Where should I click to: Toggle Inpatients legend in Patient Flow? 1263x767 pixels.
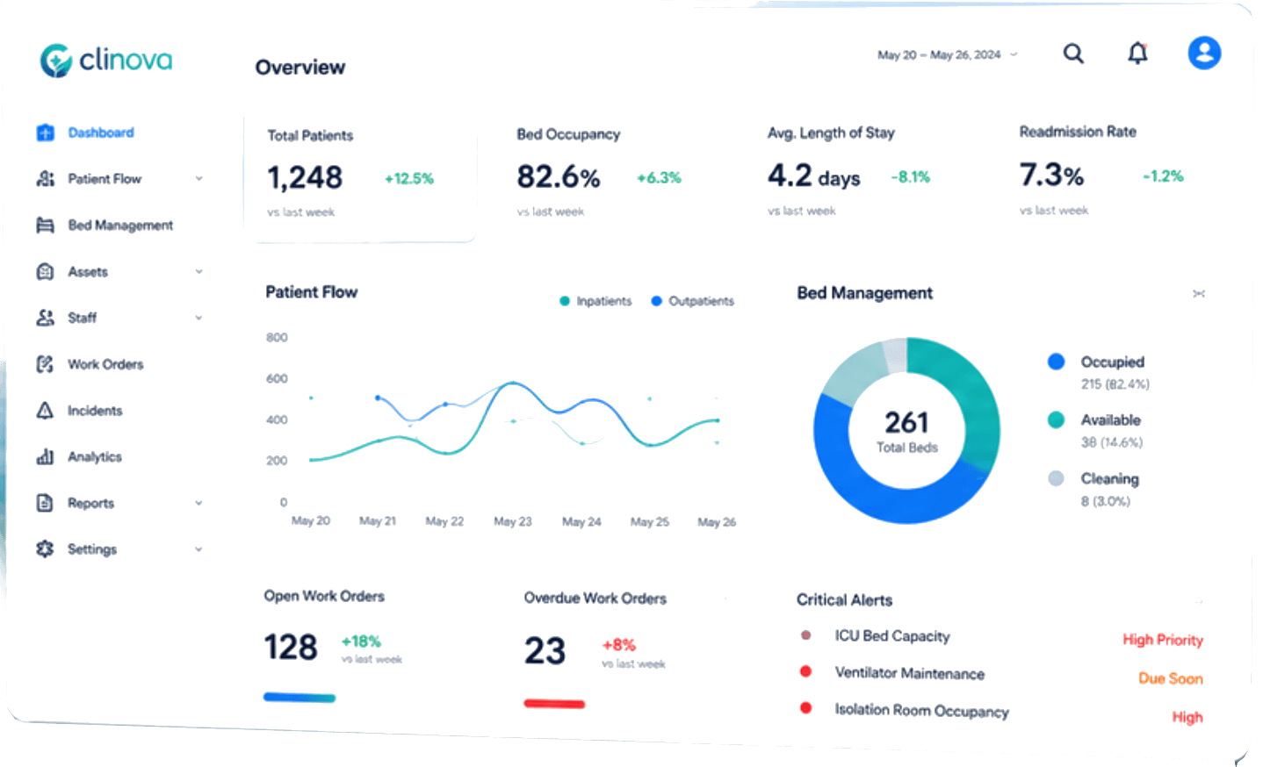tap(595, 301)
